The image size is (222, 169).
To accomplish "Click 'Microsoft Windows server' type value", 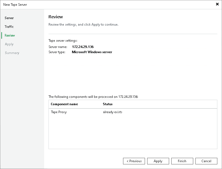I will pos(92,52).
